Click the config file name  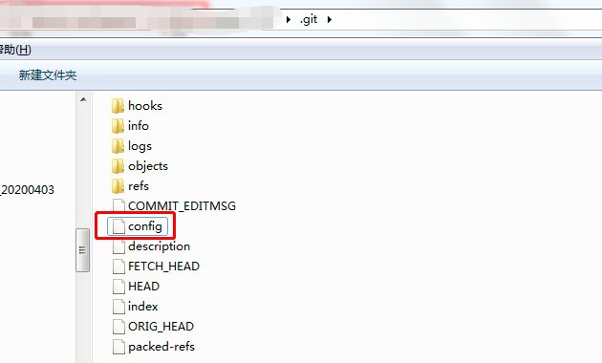145,226
